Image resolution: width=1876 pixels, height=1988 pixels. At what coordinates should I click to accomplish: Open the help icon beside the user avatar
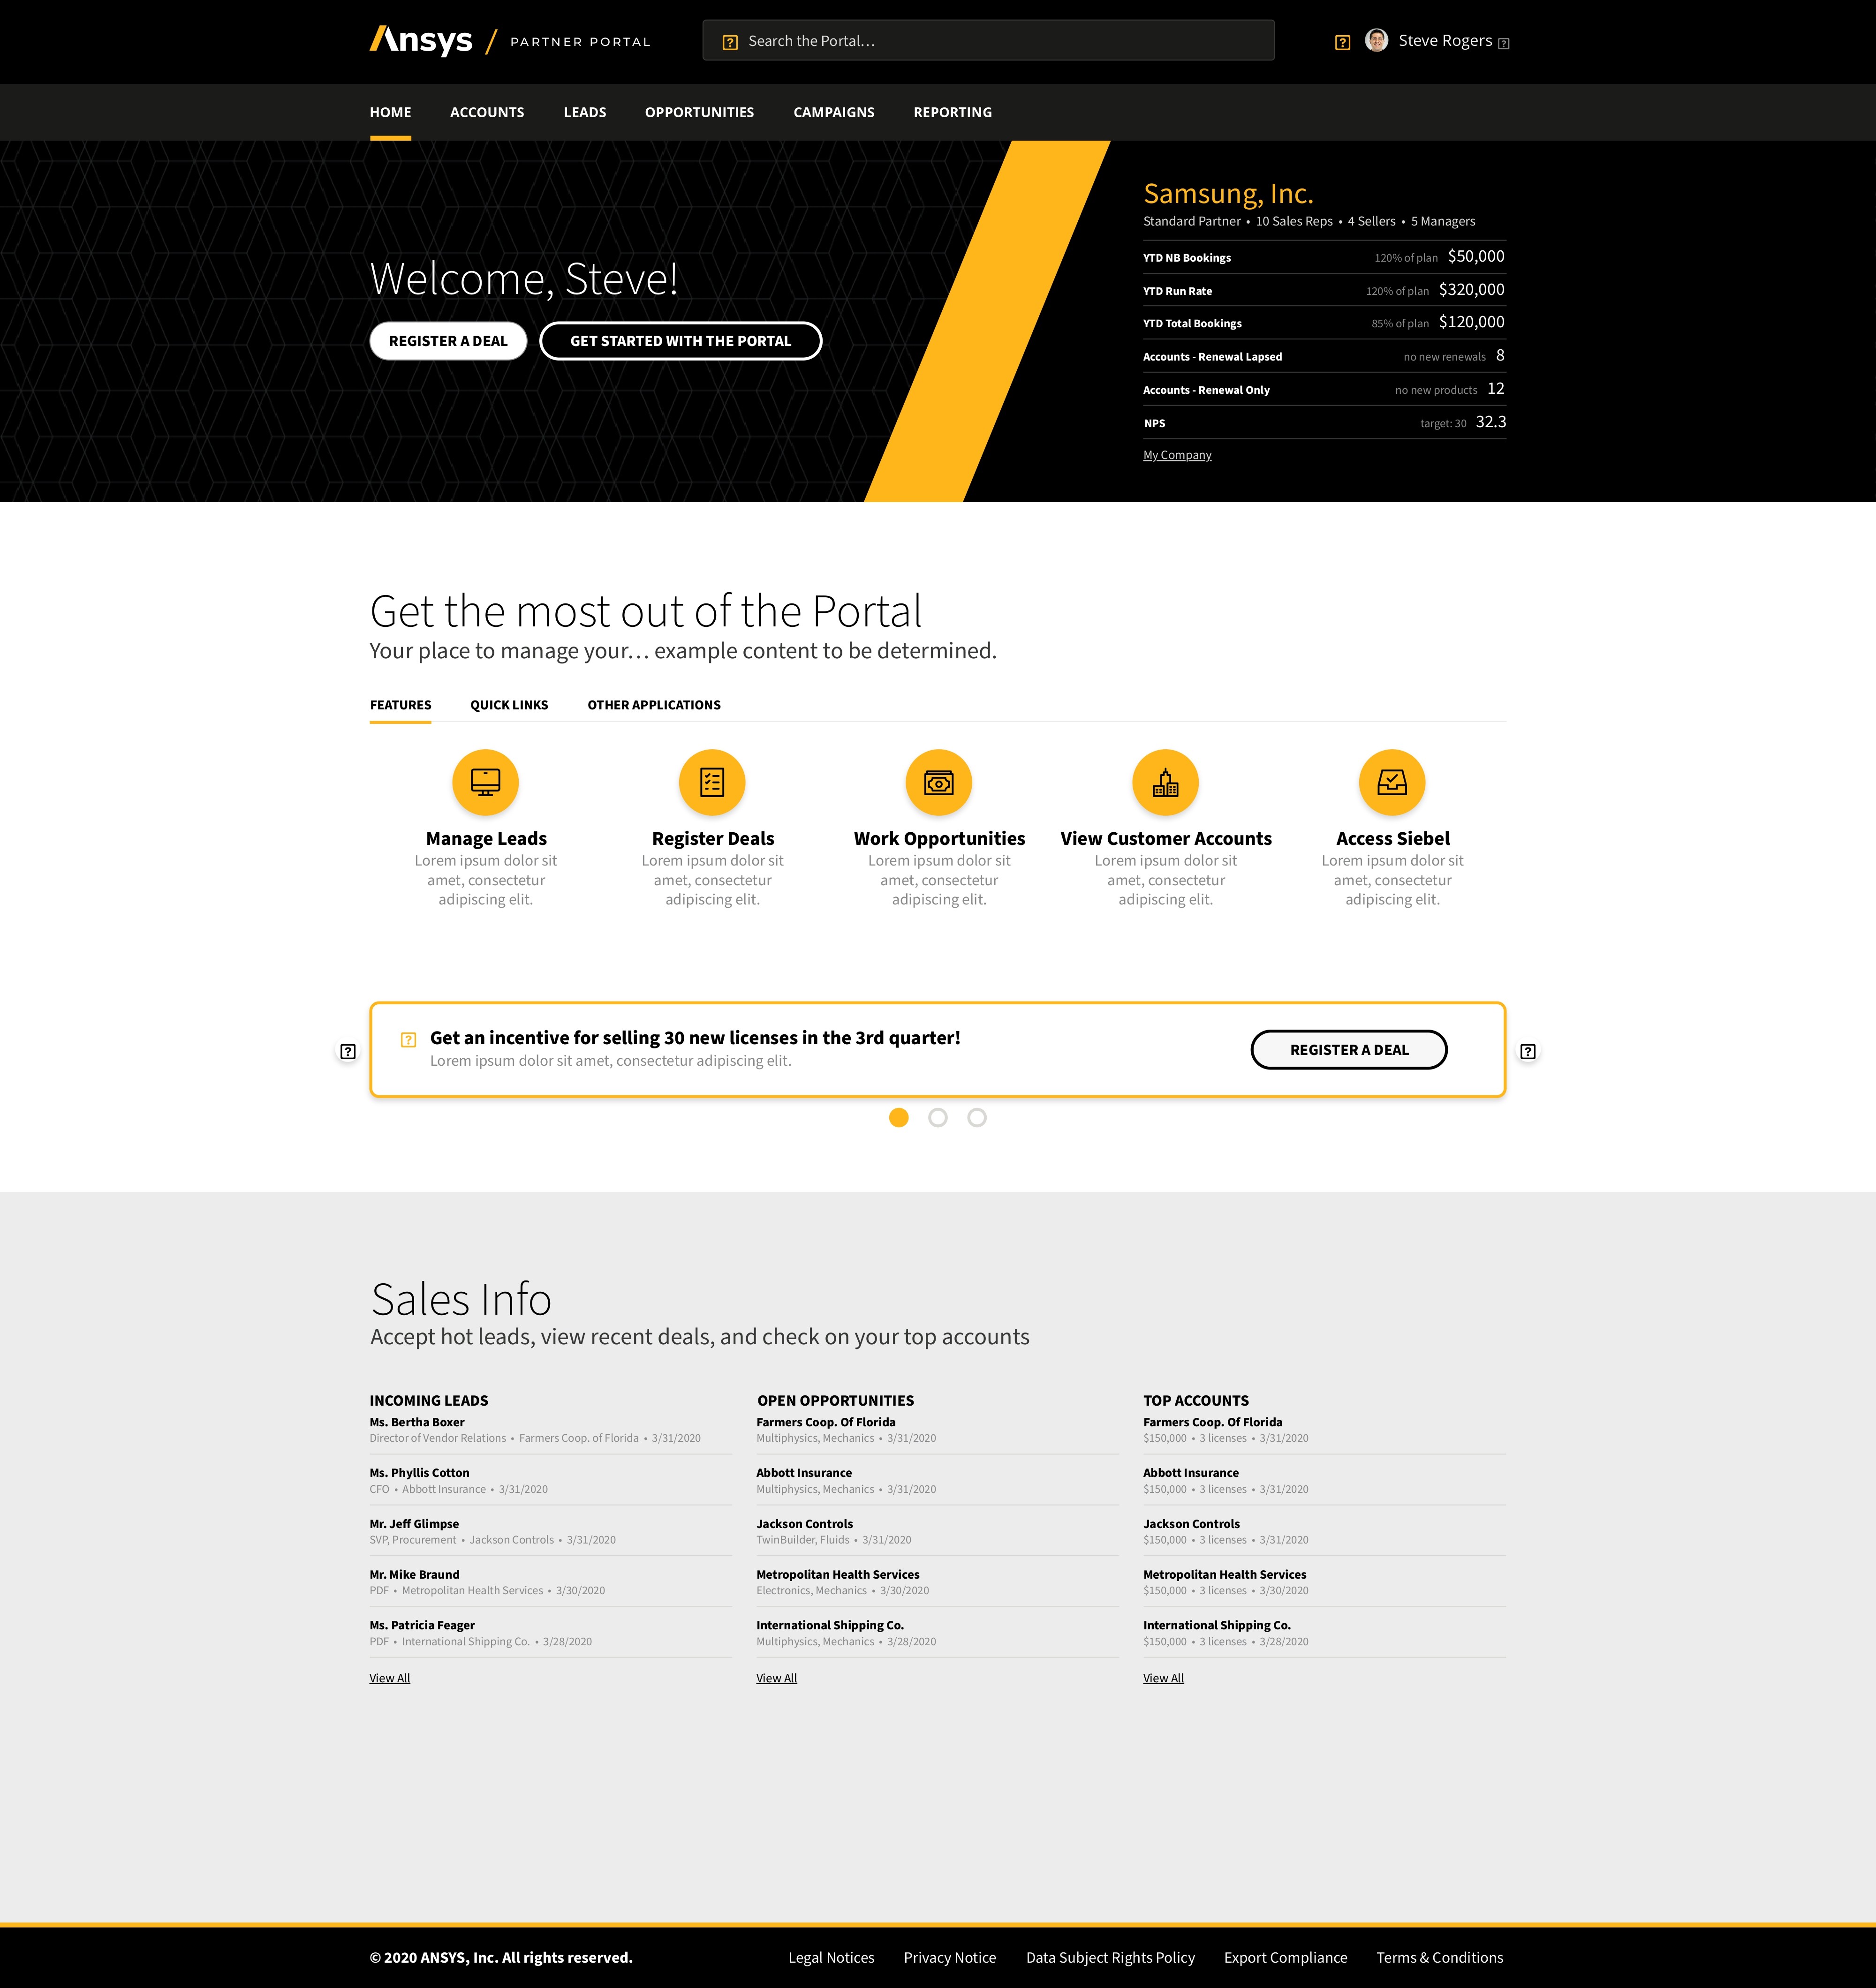1343,42
